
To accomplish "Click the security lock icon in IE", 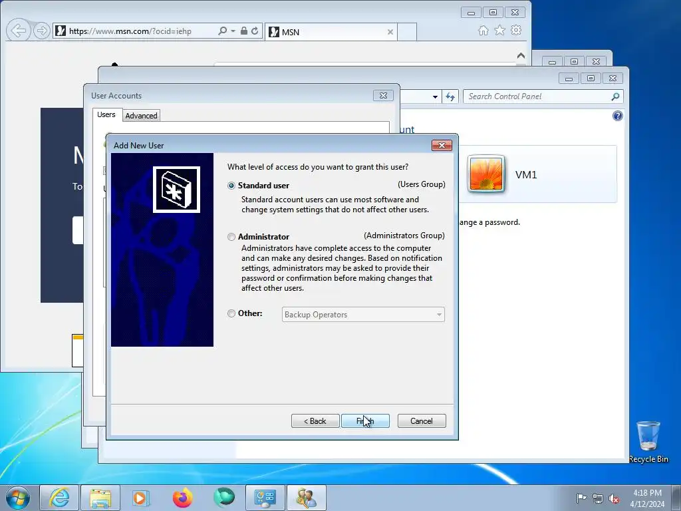I will coord(243,31).
